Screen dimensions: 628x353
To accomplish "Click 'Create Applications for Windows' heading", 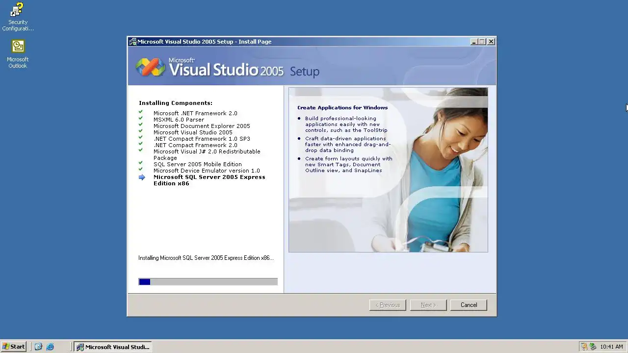I will (x=342, y=107).
